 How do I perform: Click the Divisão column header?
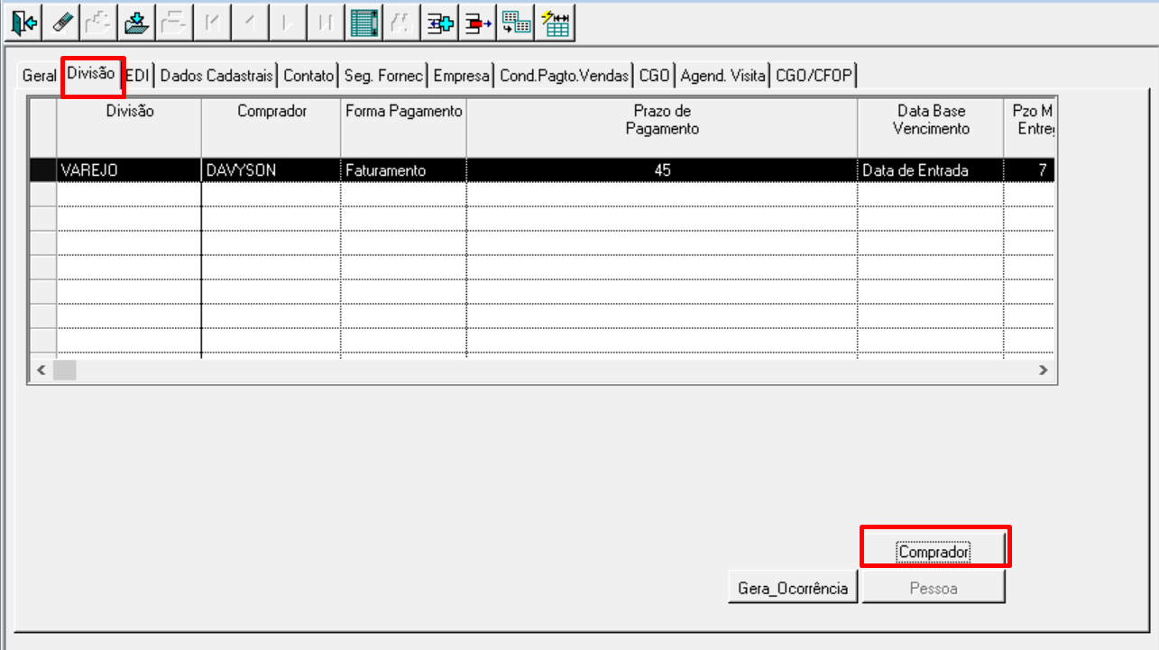[x=129, y=127]
